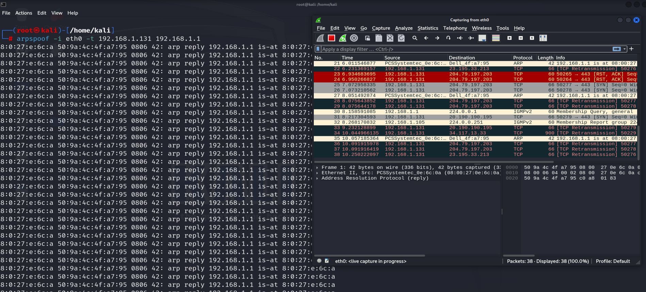Image resolution: width=646 pixels, height=292 pixels.
Task: Open Wireshark Analyze menu
Action: tap(404, 28)
